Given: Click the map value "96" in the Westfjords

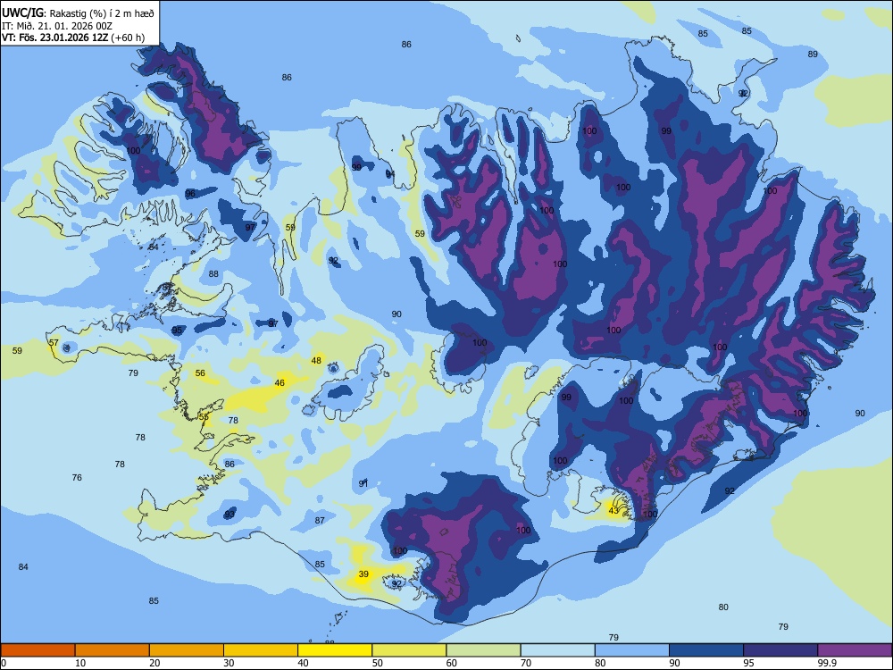Looking at the screenshot, I should click(190, 194).
